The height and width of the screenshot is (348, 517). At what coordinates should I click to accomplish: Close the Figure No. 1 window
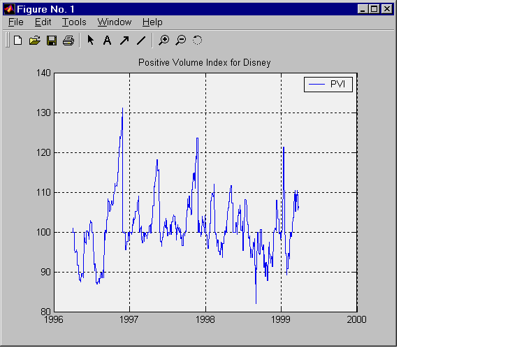(387, 9)
